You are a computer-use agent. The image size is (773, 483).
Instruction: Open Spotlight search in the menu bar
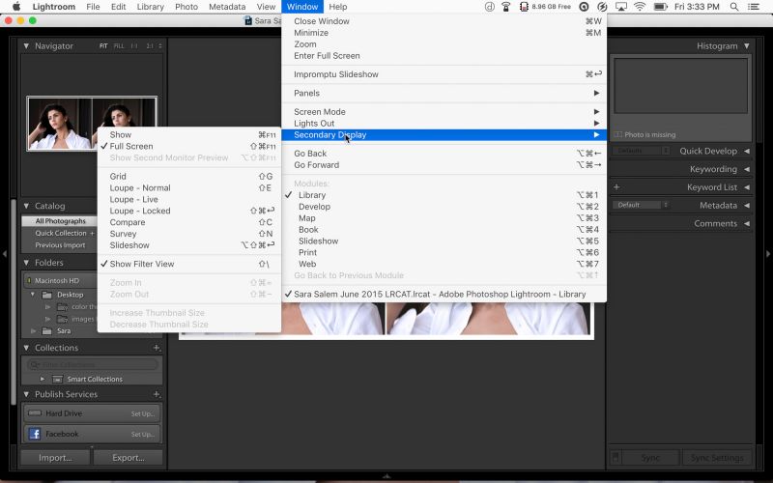point(734,7)
